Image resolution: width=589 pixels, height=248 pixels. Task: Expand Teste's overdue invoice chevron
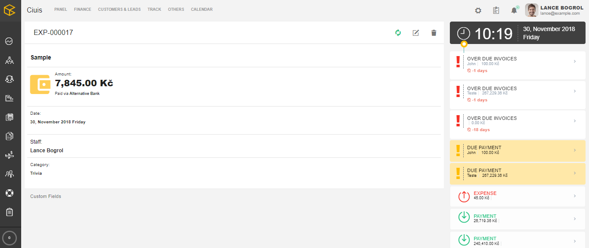pyautogui.click(x=575, y=91)
